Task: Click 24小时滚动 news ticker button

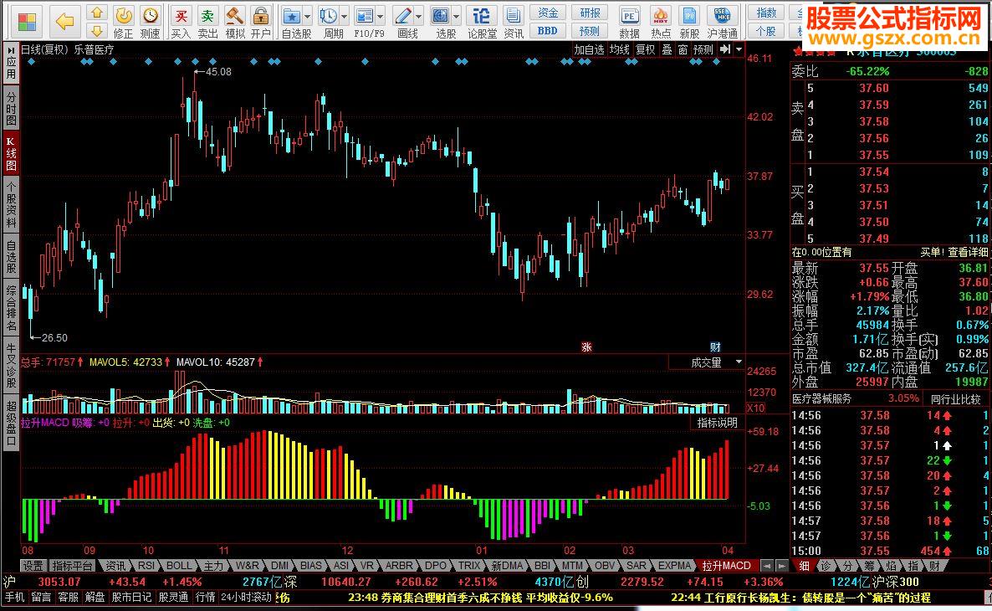Action: pos(247,597)
